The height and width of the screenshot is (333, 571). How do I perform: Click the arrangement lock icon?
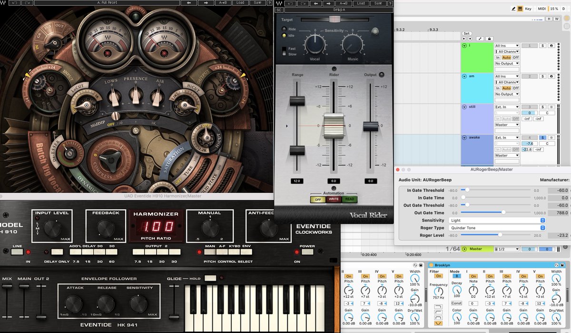click(489, 39)
